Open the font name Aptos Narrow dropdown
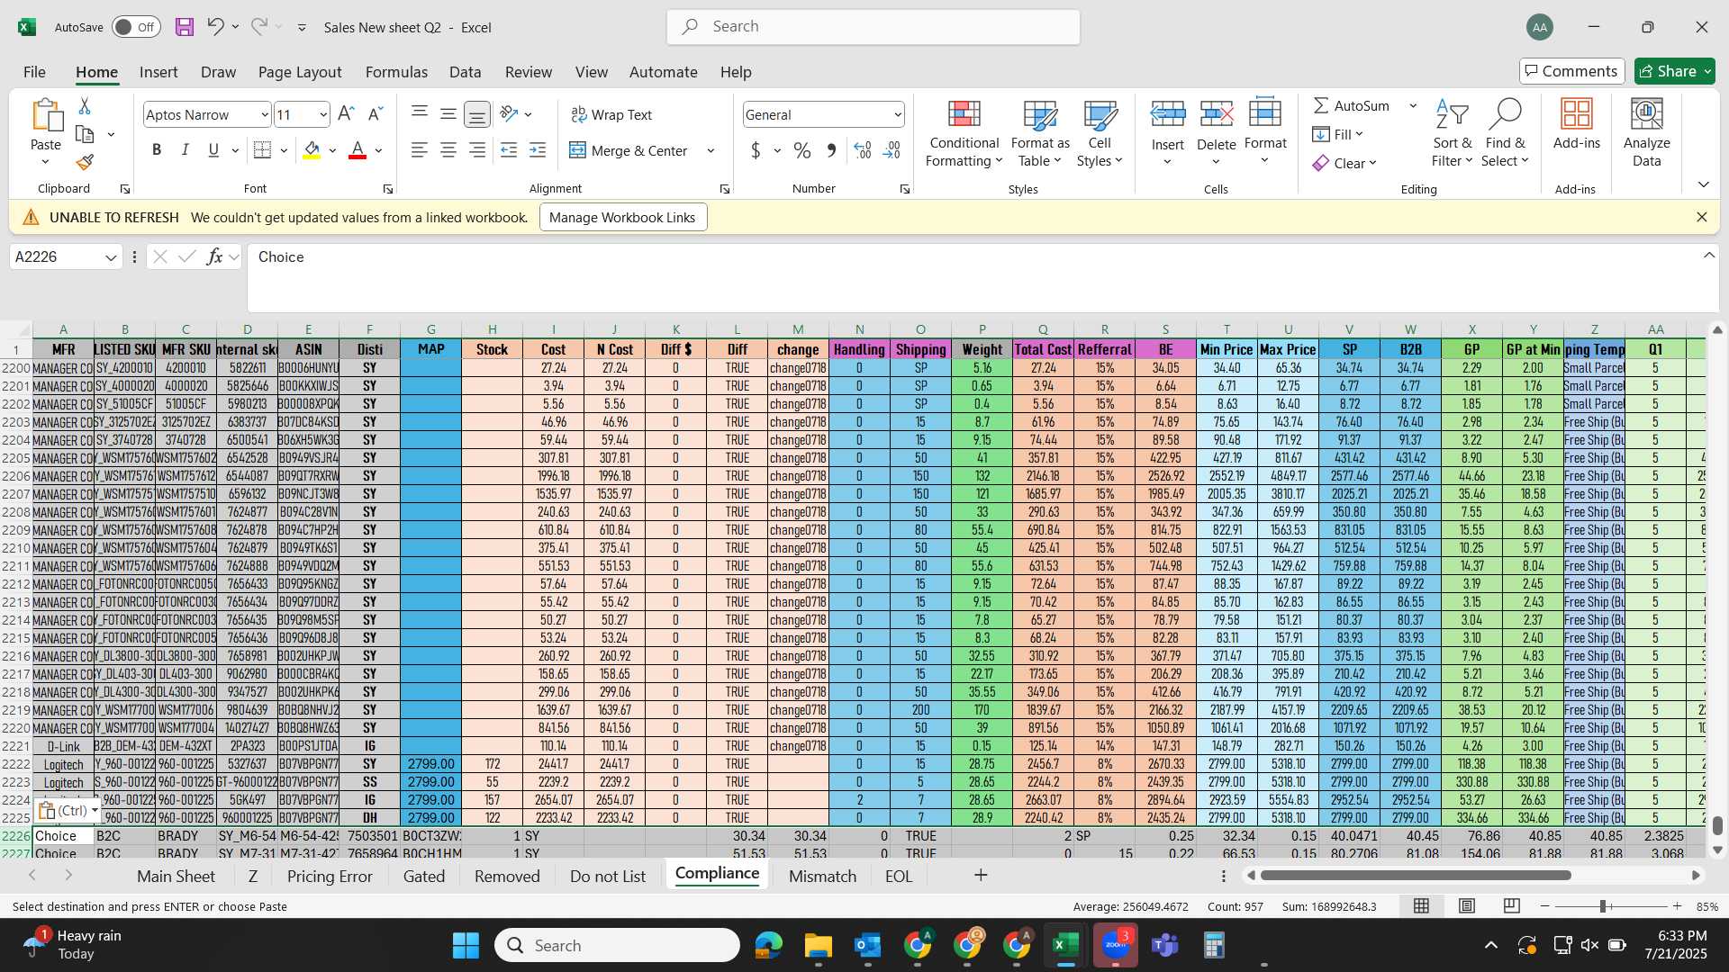The width and height of the screenshot is (1729, 972). pos(264,115)
